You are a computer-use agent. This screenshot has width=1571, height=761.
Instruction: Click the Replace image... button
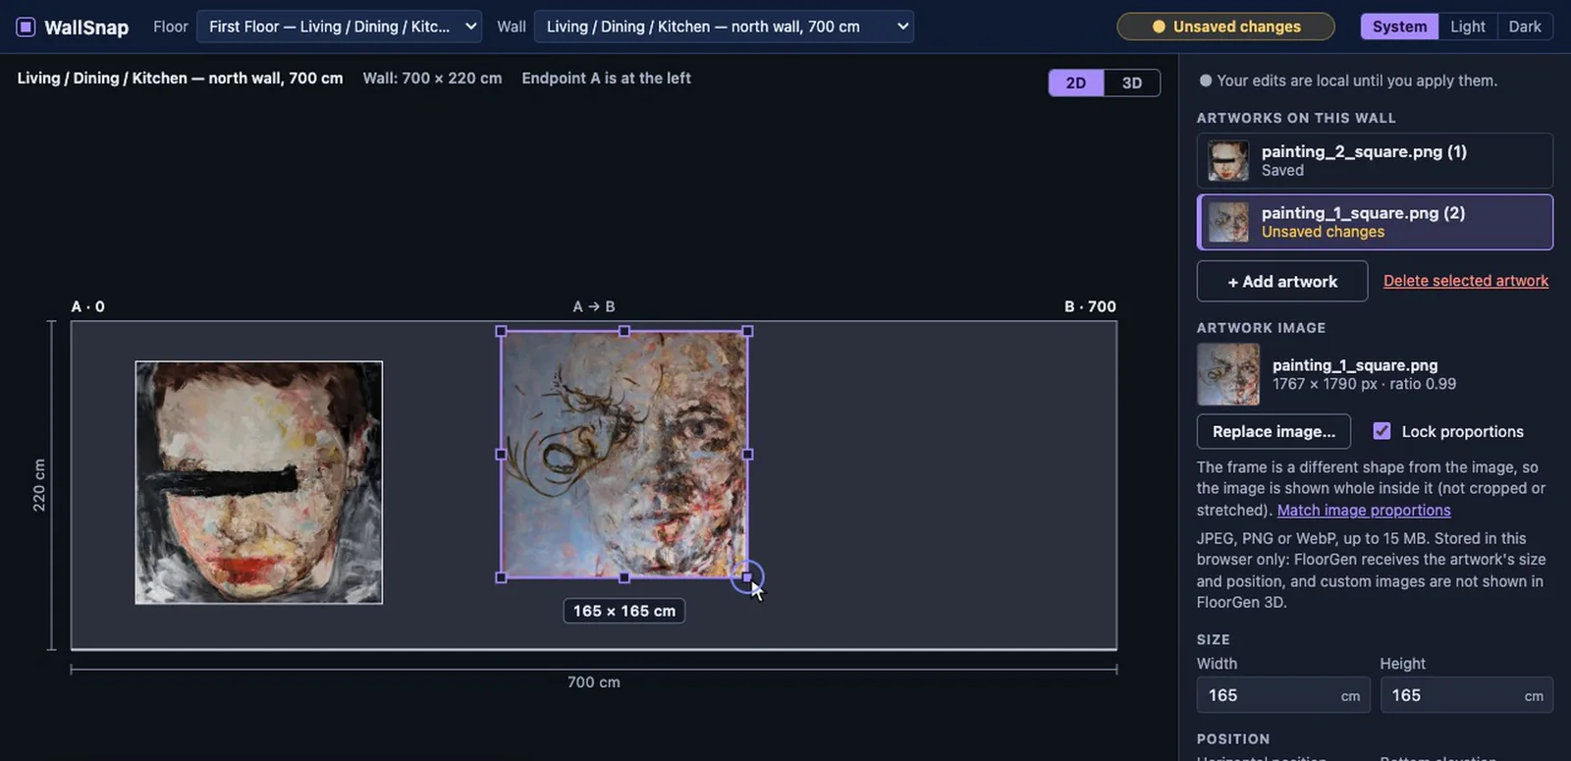(1273, 431)
